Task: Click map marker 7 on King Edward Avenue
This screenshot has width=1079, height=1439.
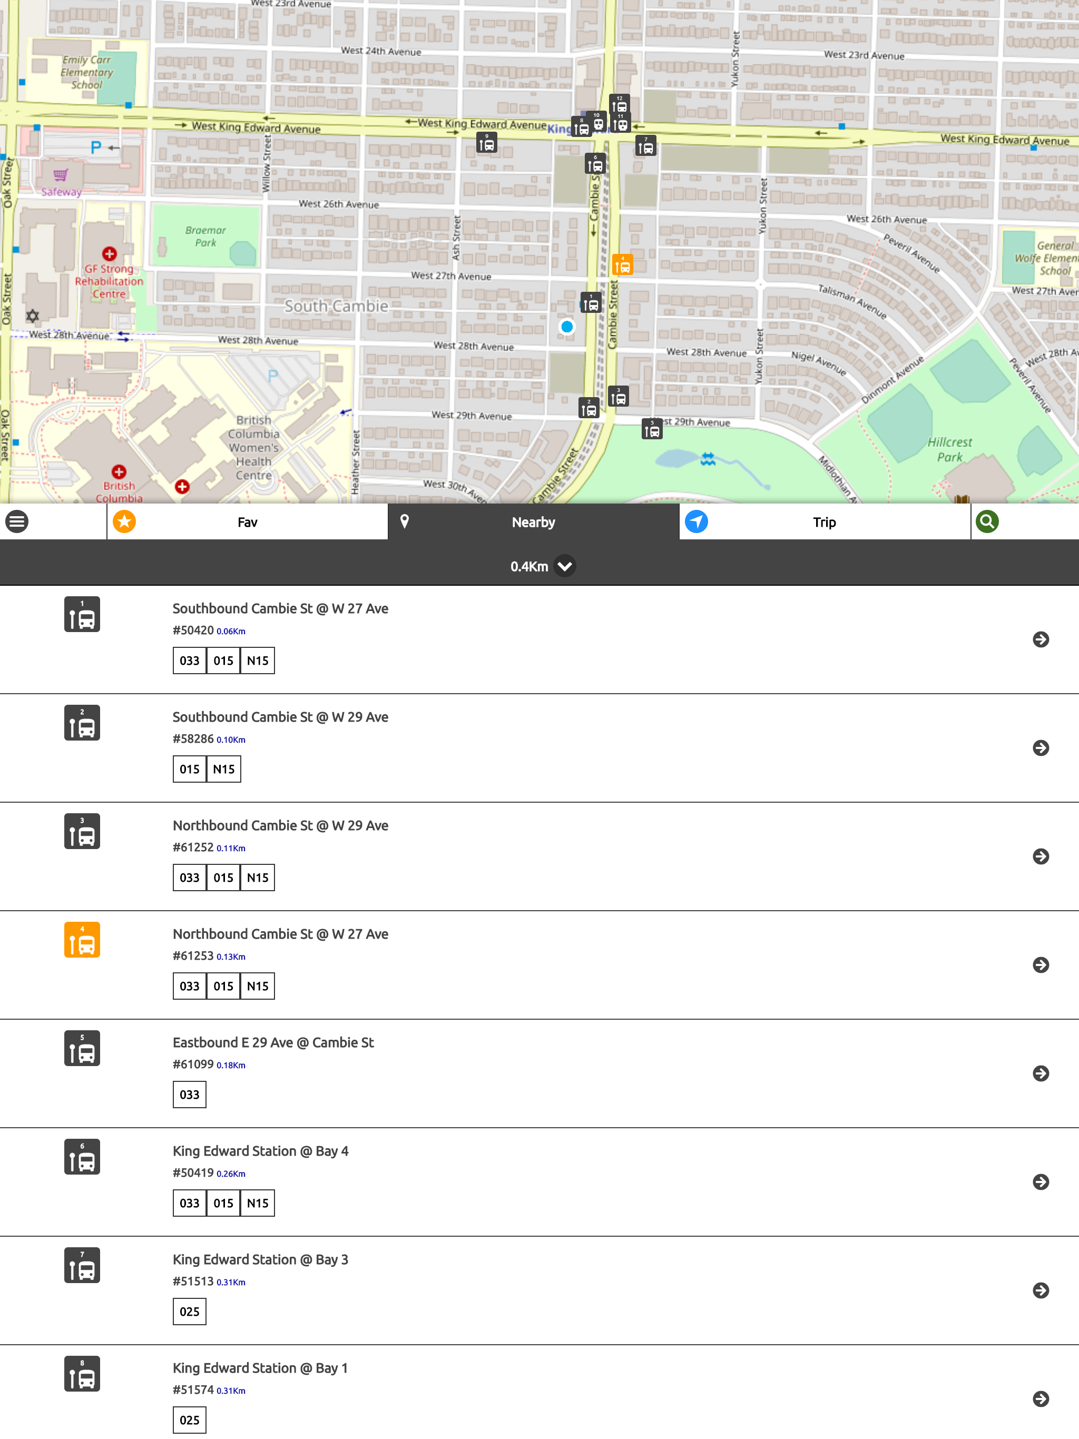Action: [645, 146]
